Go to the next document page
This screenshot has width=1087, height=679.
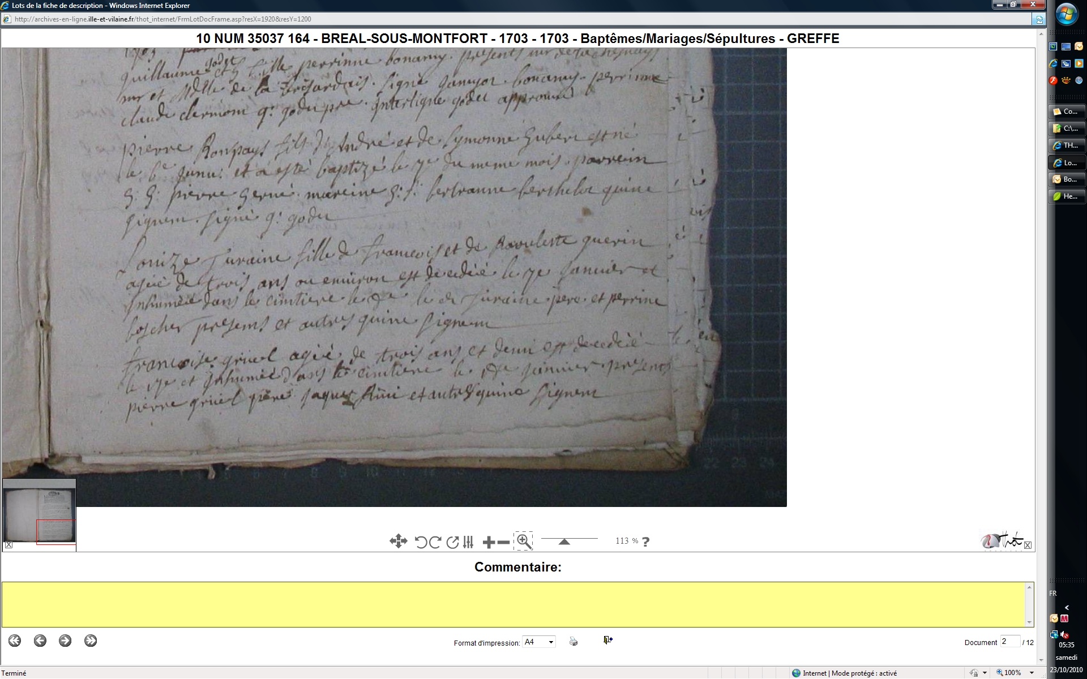(65, 641)
